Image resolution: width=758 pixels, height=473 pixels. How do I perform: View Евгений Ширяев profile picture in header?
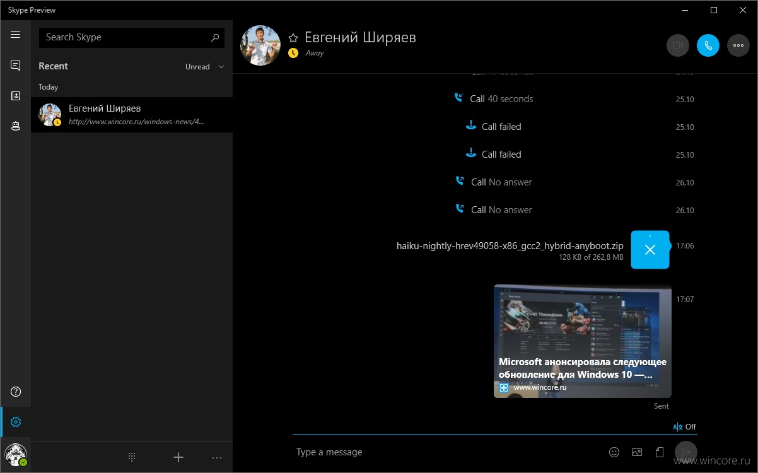[x=260, y=45]
